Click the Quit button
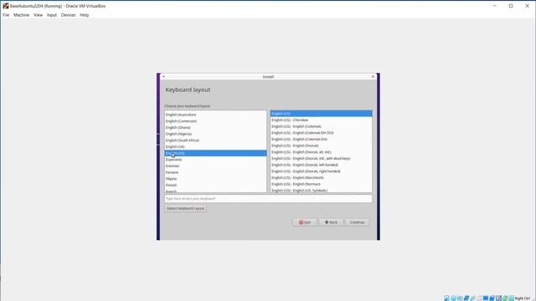 tap(305, 222)
